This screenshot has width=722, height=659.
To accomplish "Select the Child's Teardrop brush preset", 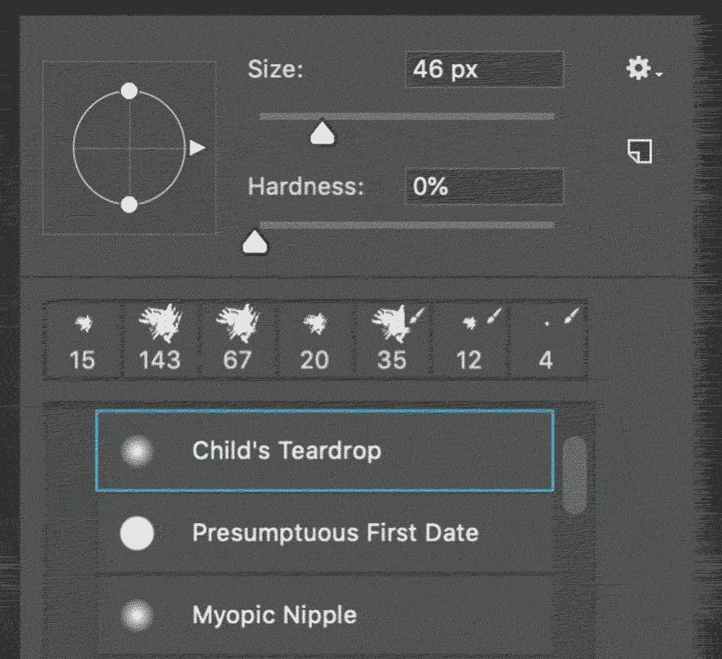I will [325, 450].
